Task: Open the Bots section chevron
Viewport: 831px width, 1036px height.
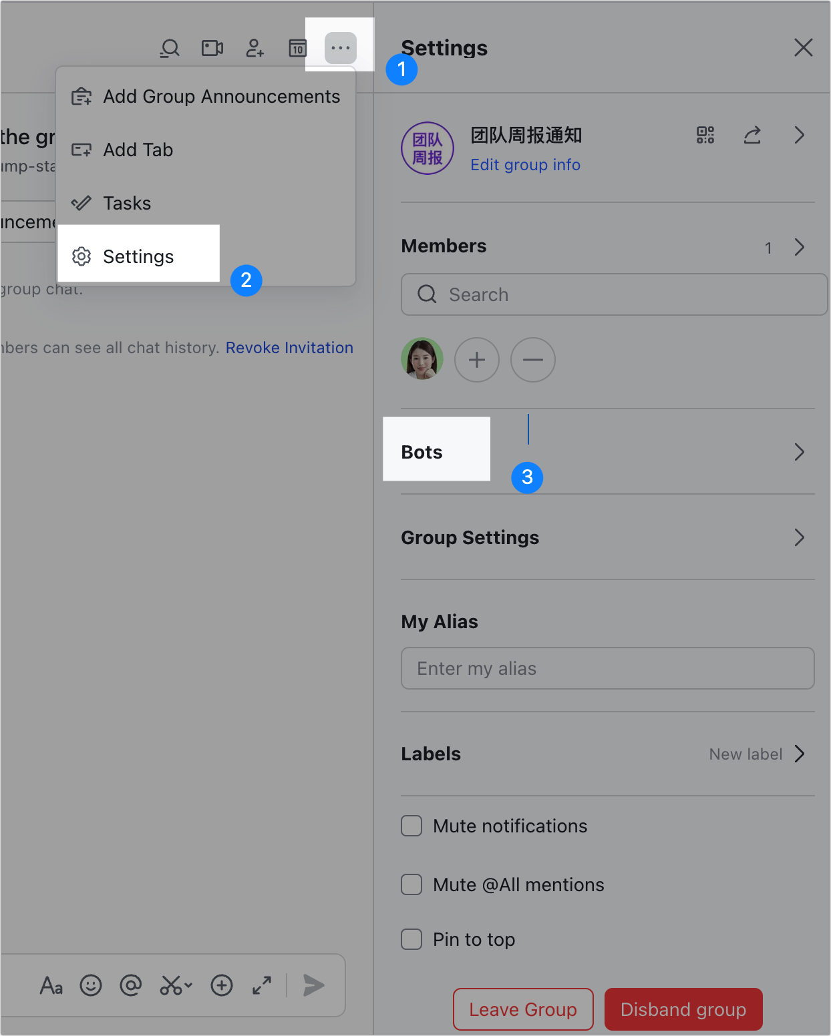Action: pos(800,452)
